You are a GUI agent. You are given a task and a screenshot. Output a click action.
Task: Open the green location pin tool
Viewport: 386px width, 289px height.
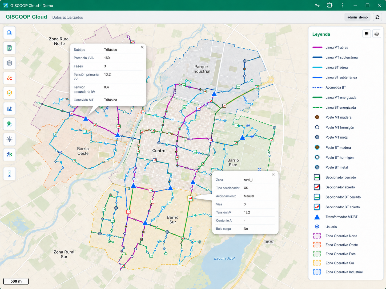[9, 124]
